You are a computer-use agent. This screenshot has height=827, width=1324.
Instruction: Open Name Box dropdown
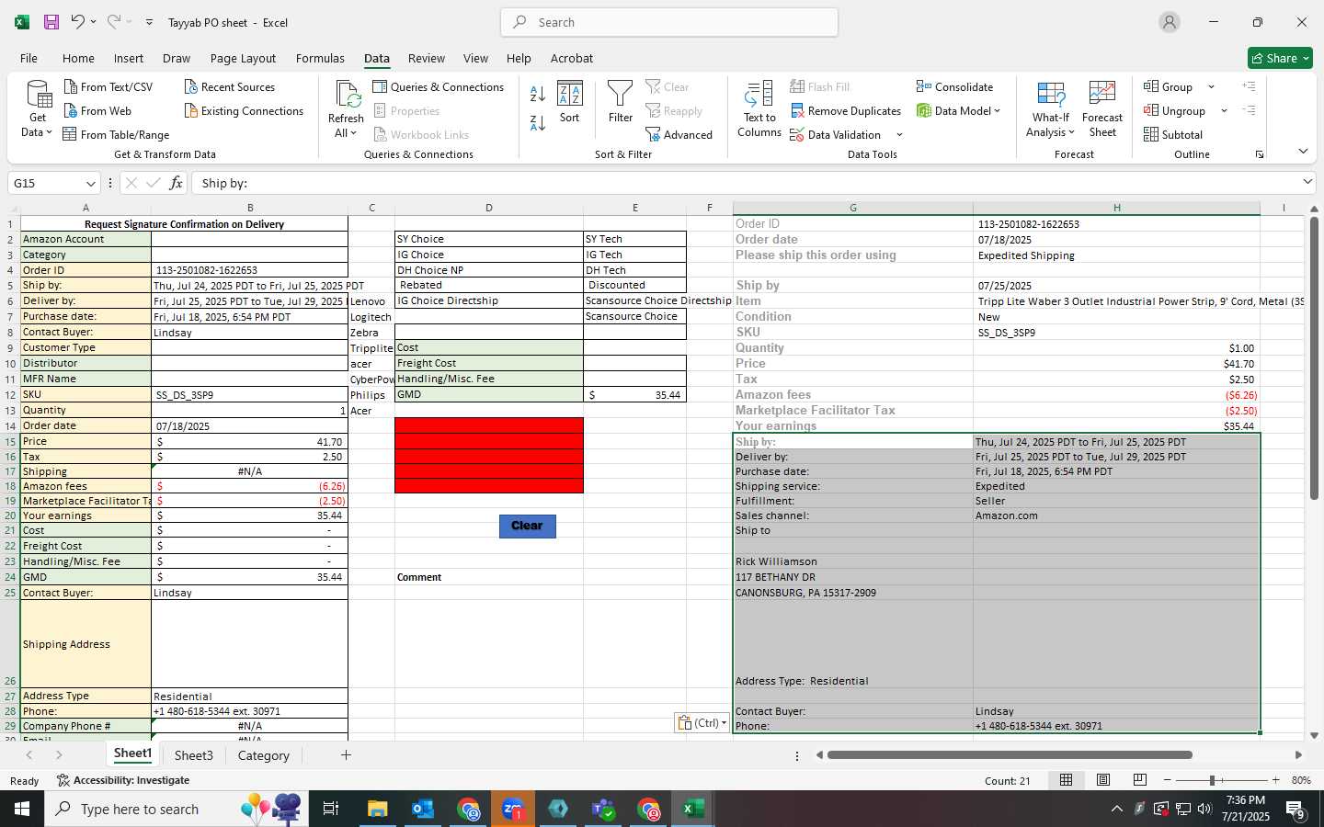point(90,183)
